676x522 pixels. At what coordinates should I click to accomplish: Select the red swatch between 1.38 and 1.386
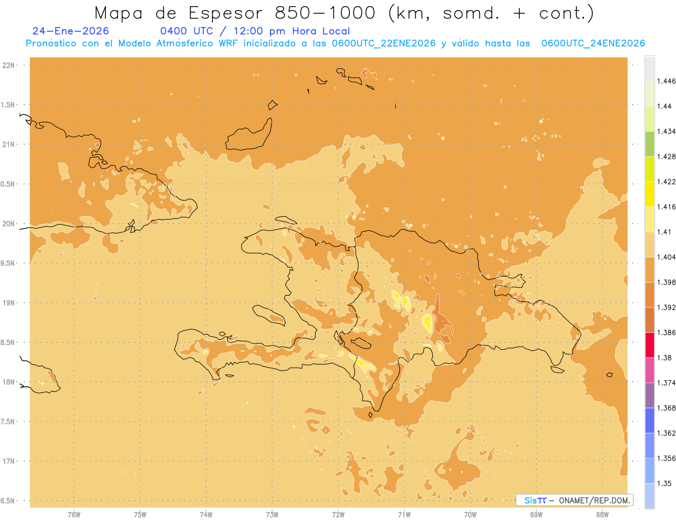(650, 345)
